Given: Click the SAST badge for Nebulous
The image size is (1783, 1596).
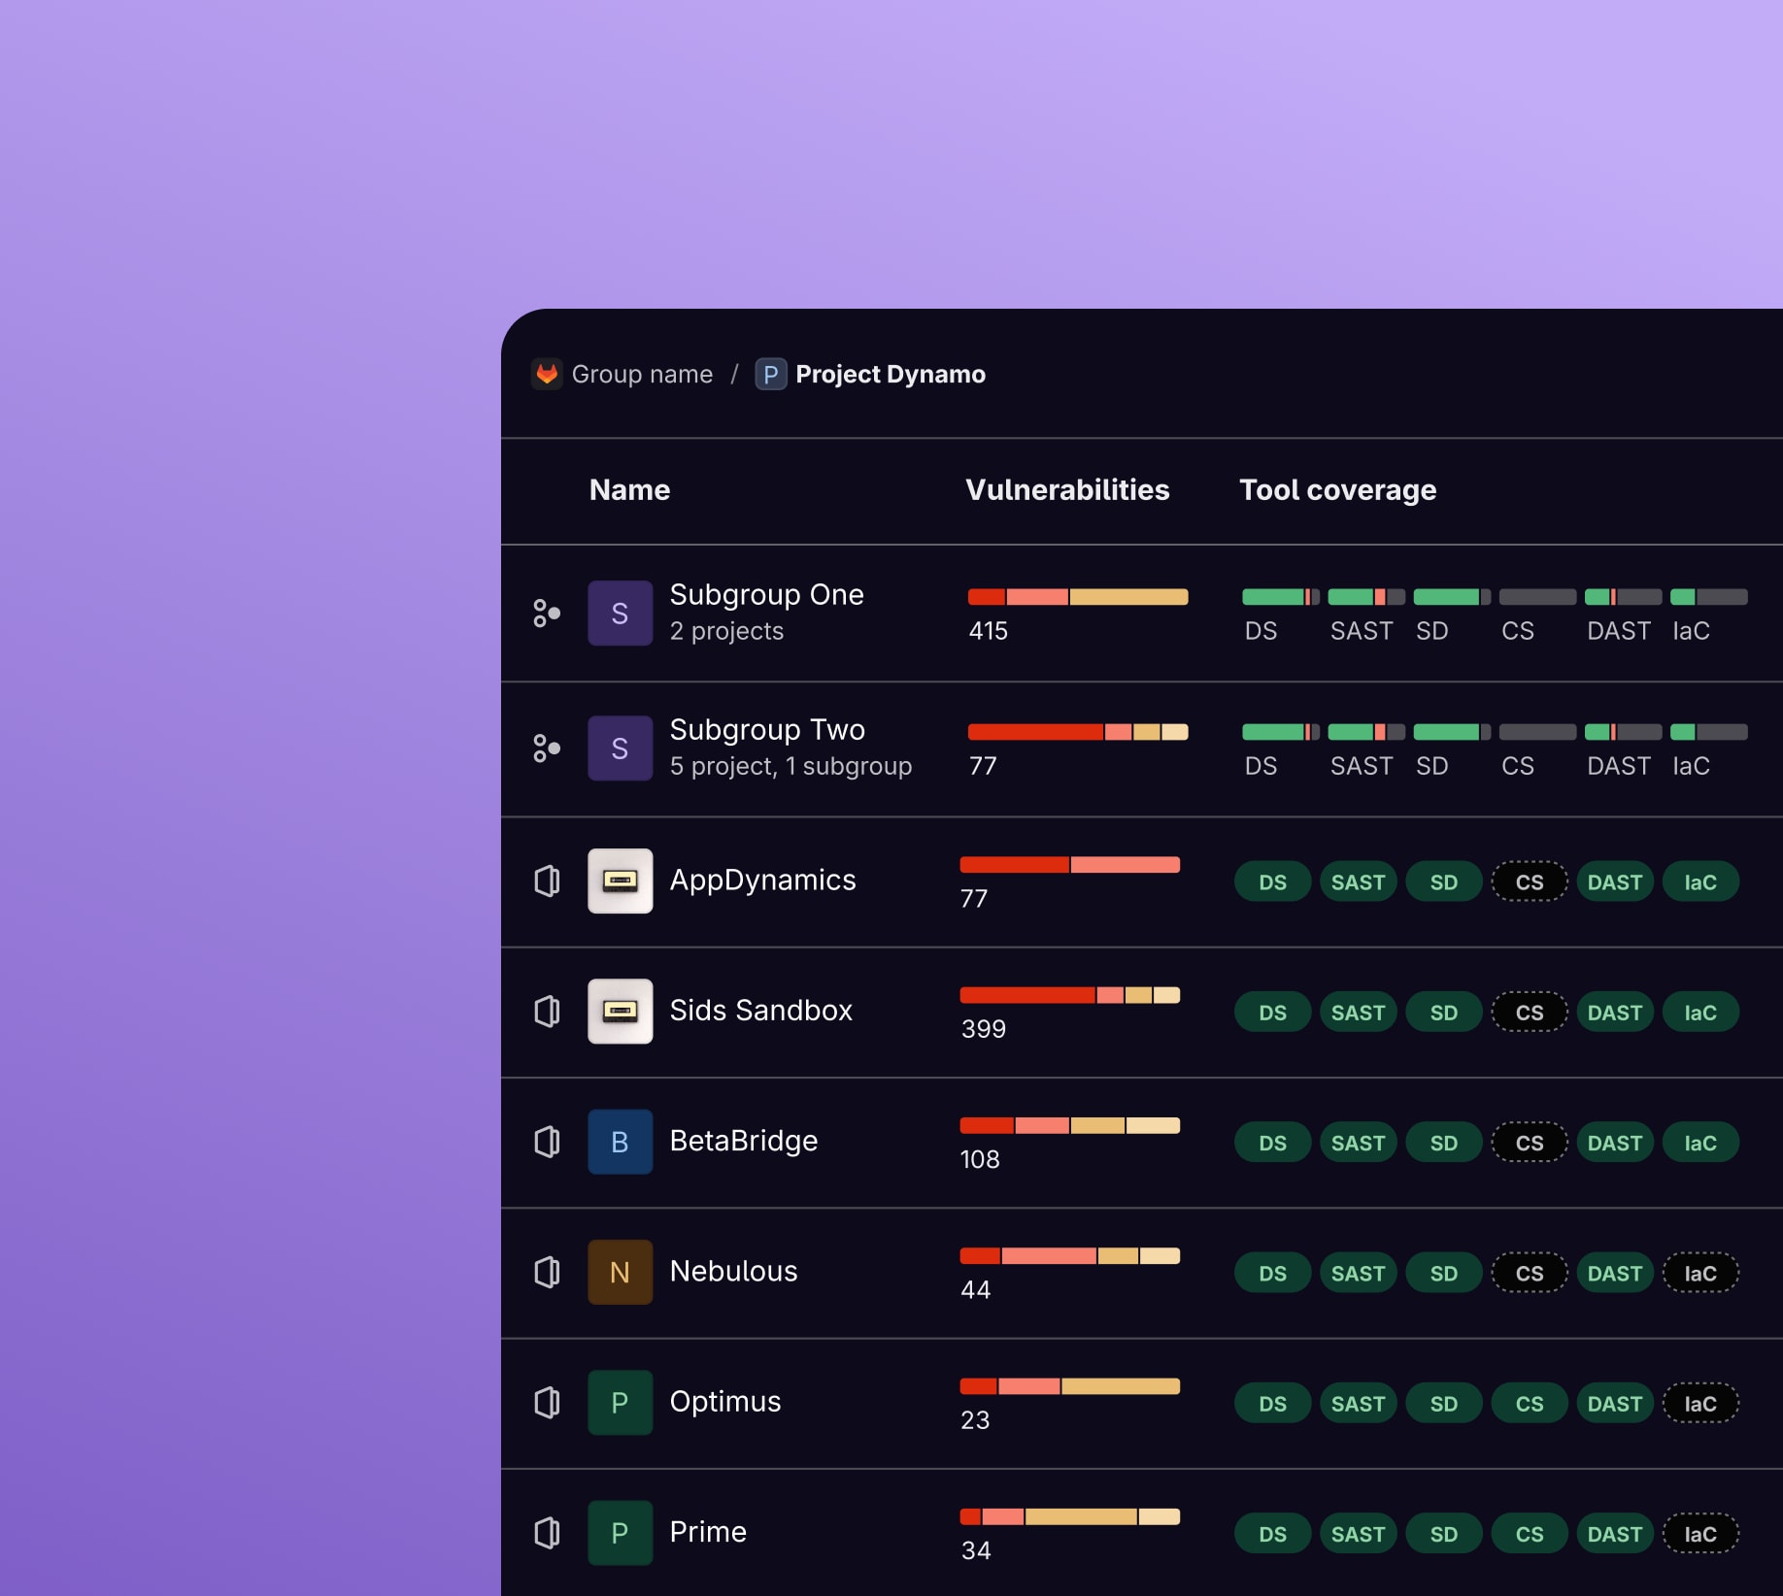Looking at the screenshot, I should click(x=1358, y=1274).
